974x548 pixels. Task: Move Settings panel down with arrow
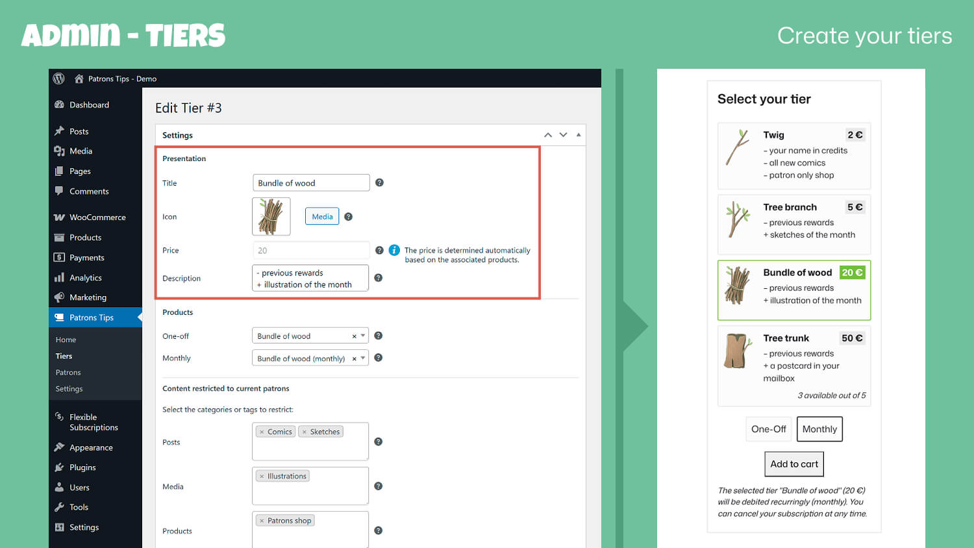point(563,135)
